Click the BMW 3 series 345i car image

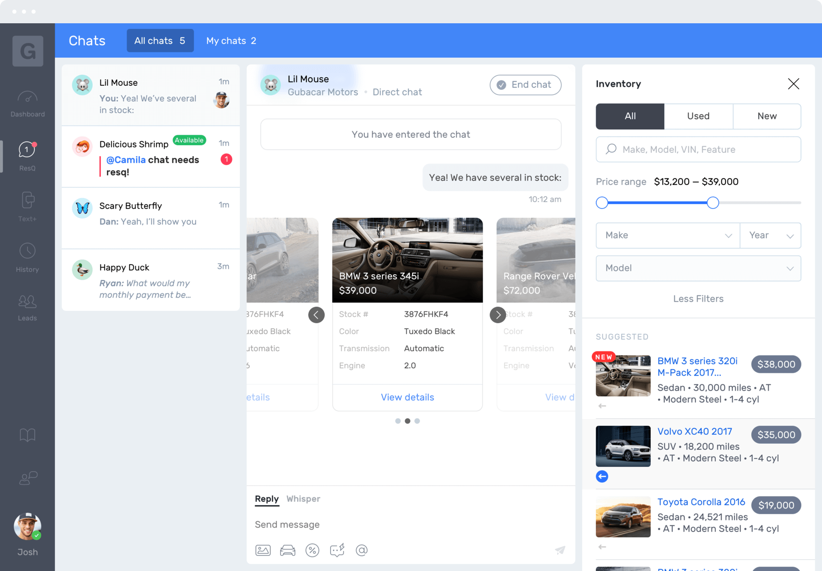(407, 260)
